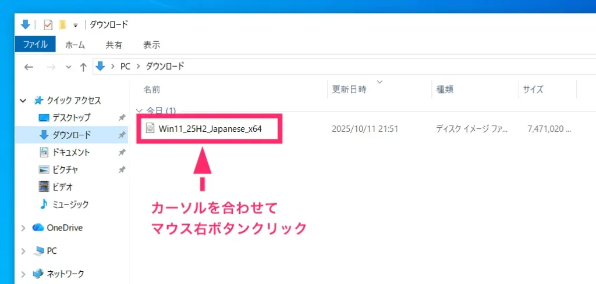Sort files by 更新日時 column header
The image size is (596, 284).
pyautogui.click(x=349, y=89)
